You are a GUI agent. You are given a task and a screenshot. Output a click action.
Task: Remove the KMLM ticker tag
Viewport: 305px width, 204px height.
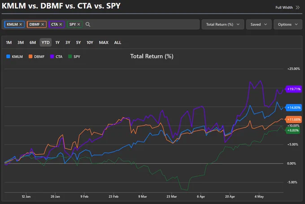[x=21, y=24]
